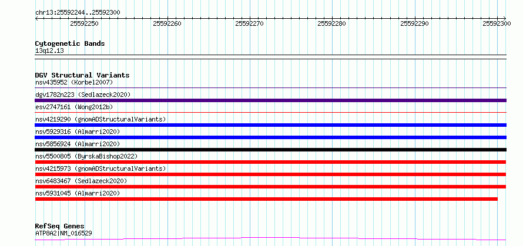
Task: Open the RefSeq Genes track title
Action: point(59,227)
